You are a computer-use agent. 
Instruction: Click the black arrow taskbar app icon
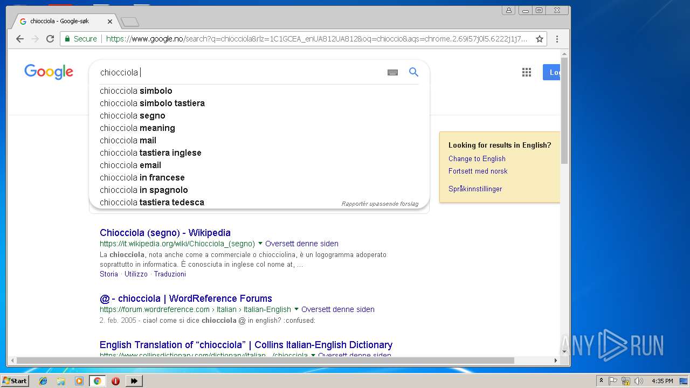(x=134, y=381)
